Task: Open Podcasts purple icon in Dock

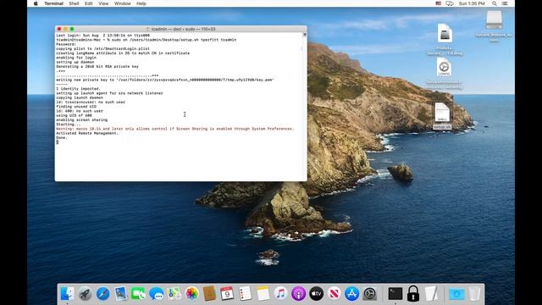Action: coord(298,294)
